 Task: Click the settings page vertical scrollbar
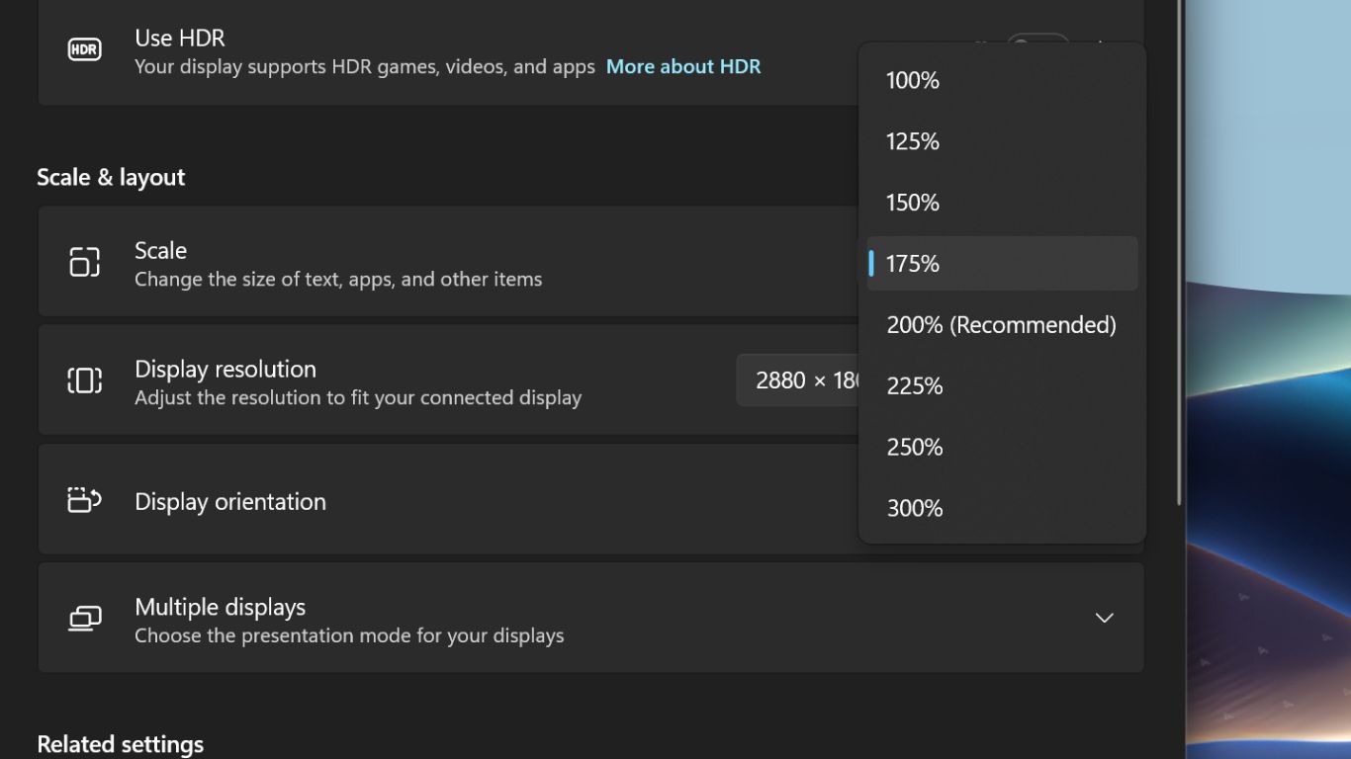pos(1178,247)
